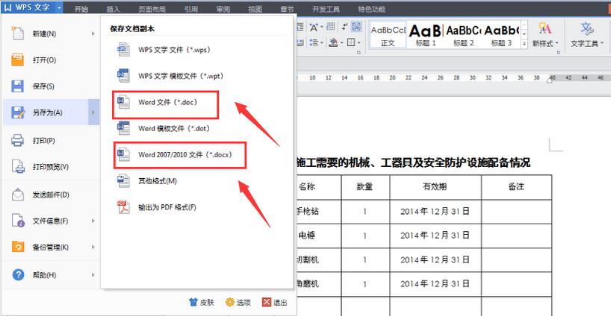Screen dimensions: 611x316
Task: Click the Word 2007/2010 (*.docx) file icon
Action: (x=123, y=155)
